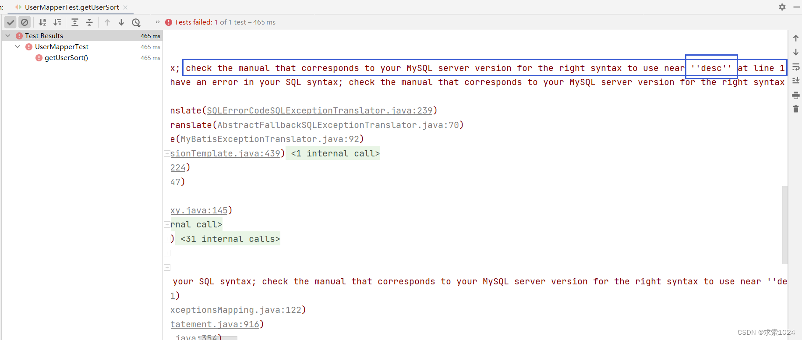
Task: Expand all test nodes icon
Action: (x=75, y=22)
